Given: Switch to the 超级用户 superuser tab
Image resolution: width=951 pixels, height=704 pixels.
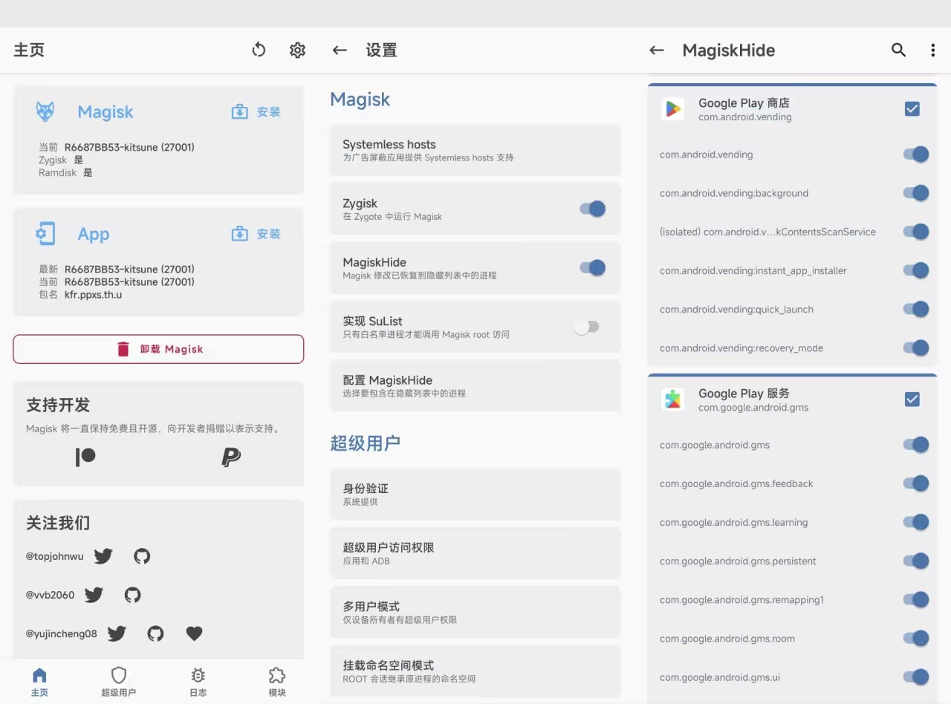Looking at the screenshot, I should pyautogui.click(x=119, y=682).
